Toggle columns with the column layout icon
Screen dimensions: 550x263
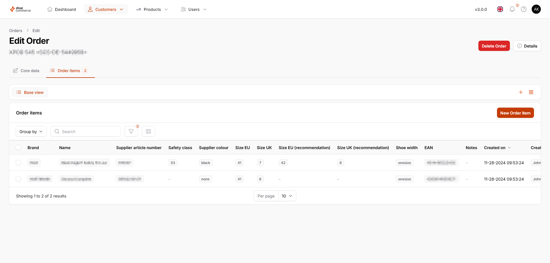tap(148, 131)
